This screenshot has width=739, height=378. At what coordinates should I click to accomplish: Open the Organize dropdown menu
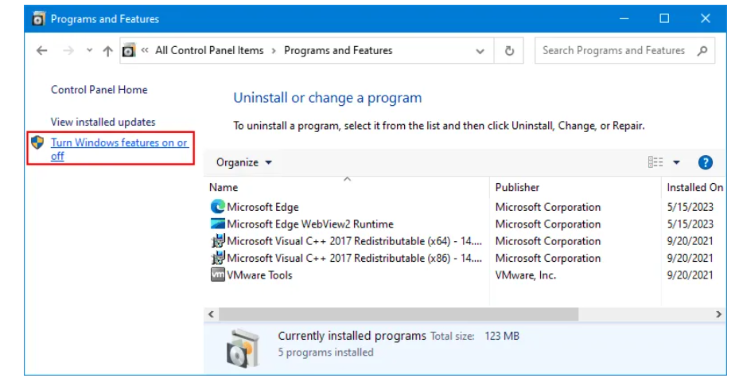(243, 162)
